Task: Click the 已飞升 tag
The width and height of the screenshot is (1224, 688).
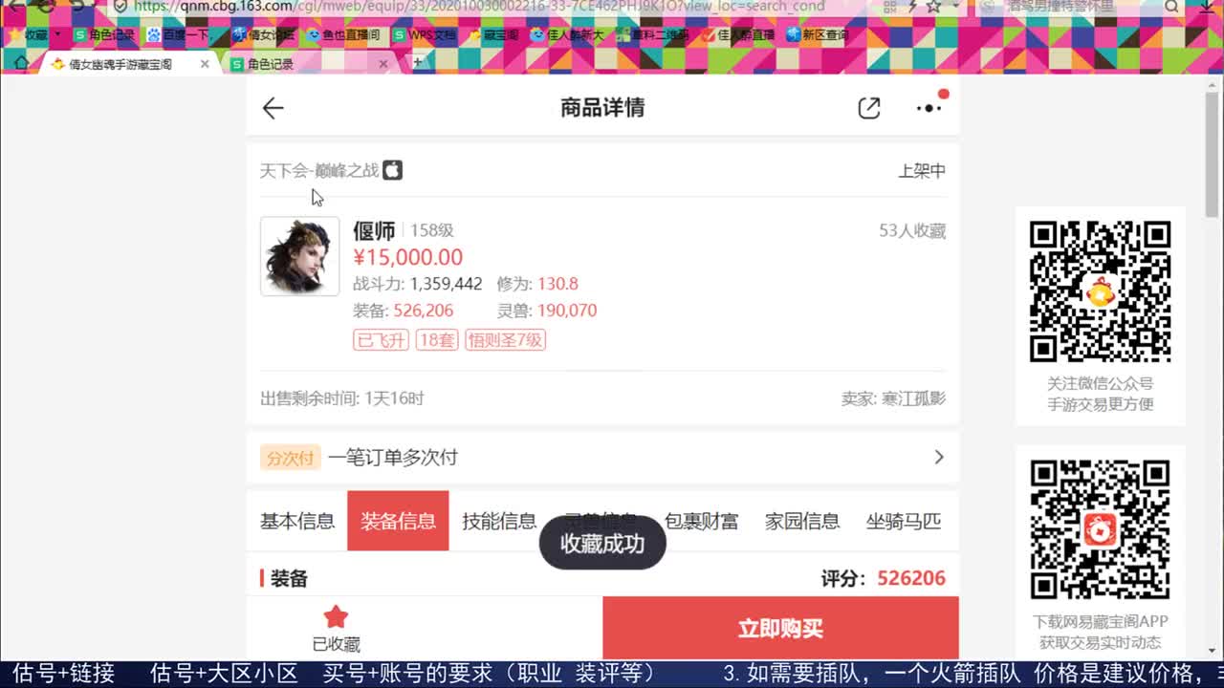Action: (381, 339)
